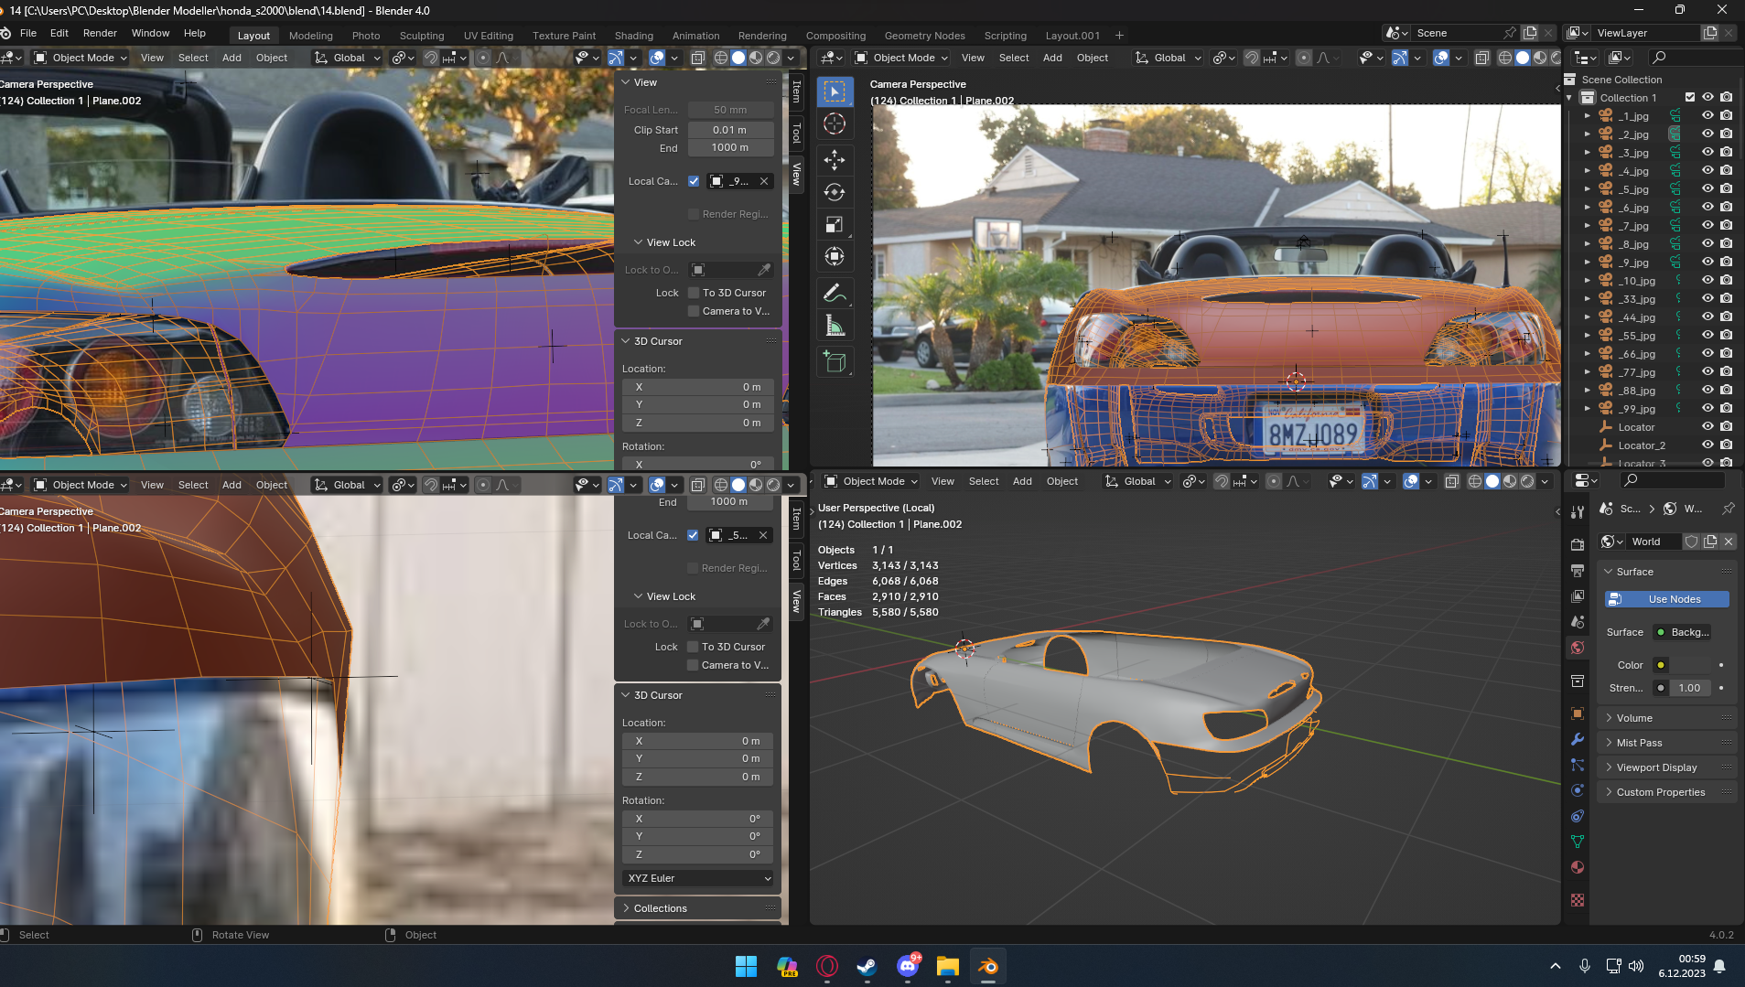Viewport: 1745px width, 987px height.
Task: Select the Cursor tool in toolbar
Action: [x=834, y=124]
